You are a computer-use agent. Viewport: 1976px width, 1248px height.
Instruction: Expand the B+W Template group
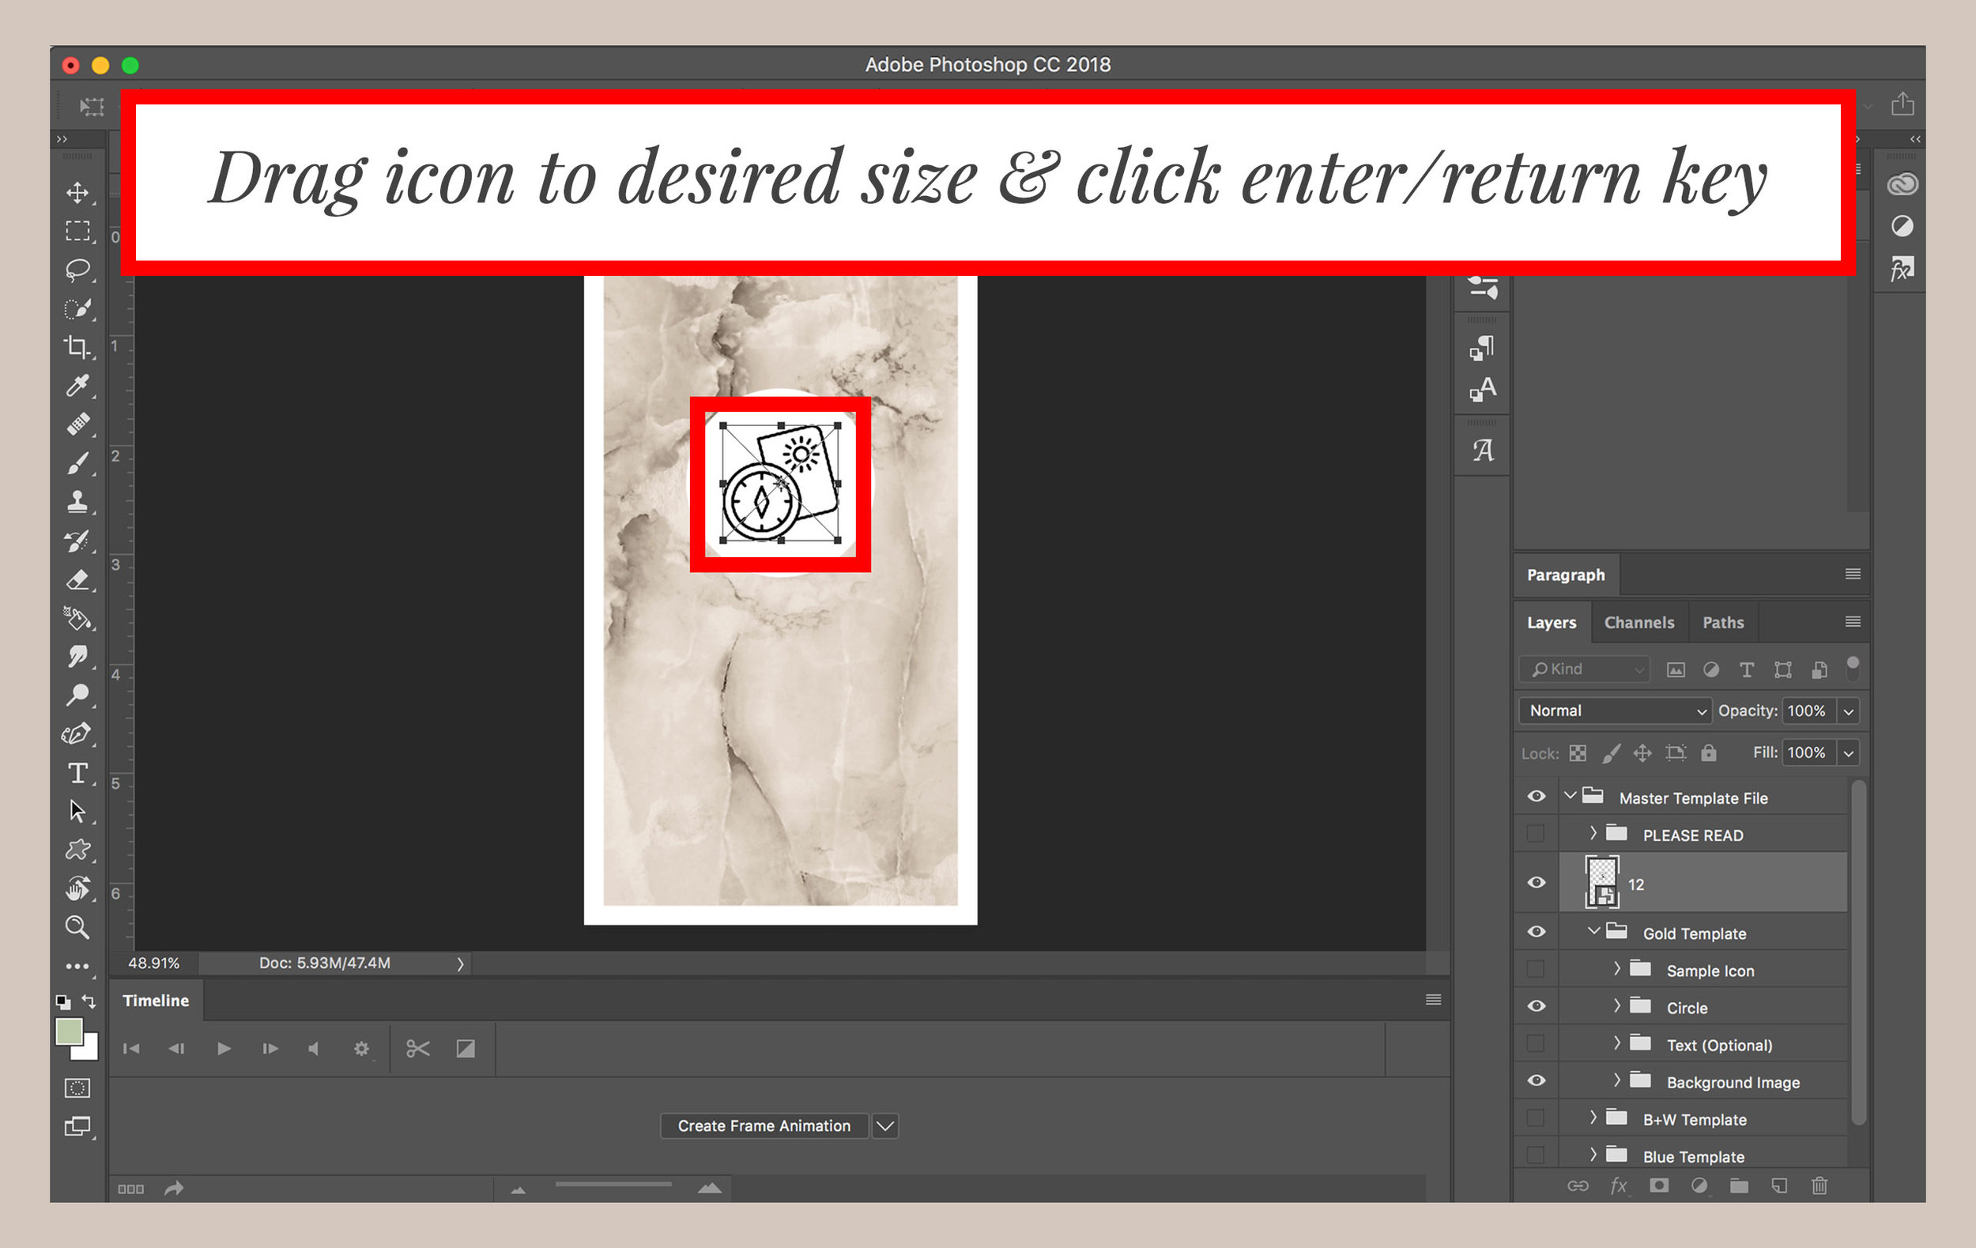pyautogui.click(x=1593, y=1118)
